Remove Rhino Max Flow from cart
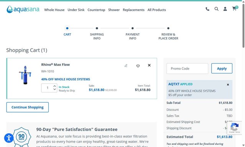This screenshot has height=147, width=245. pyautogui.click(x=149, y=65)
